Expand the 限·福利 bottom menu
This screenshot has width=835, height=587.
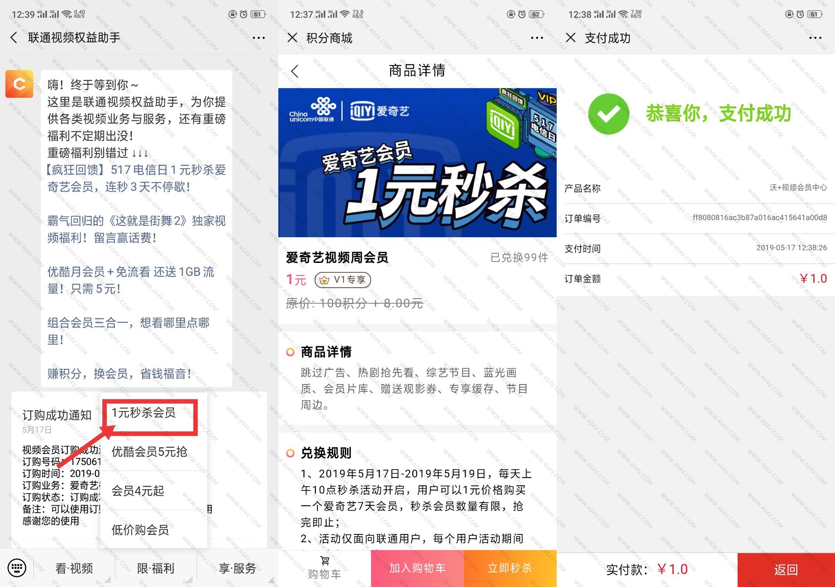tap(156, 568)
